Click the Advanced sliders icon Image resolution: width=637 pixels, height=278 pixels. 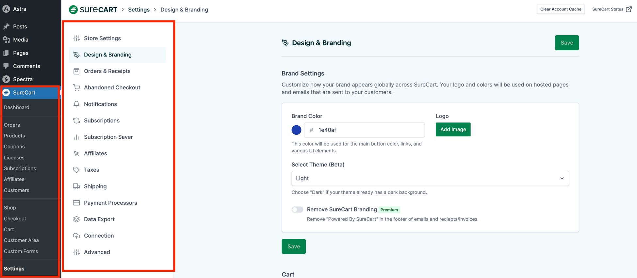click(76, 252)
